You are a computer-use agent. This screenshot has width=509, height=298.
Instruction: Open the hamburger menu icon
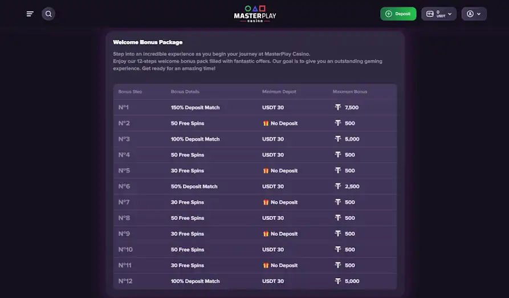pyautogui.click(x=30, y=14)
